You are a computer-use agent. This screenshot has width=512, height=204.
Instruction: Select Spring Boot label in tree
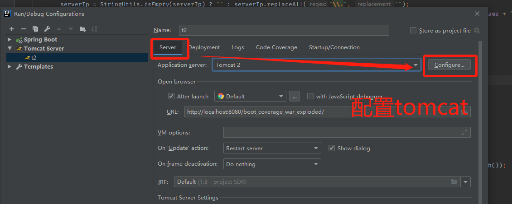pos(40,40)
